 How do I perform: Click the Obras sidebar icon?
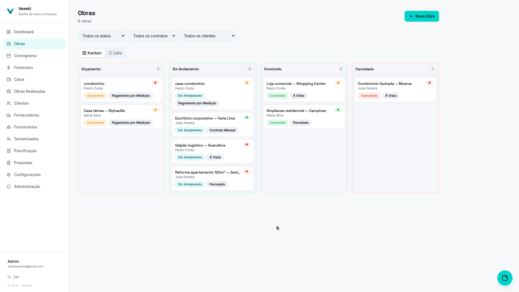(x=9, y=44)
